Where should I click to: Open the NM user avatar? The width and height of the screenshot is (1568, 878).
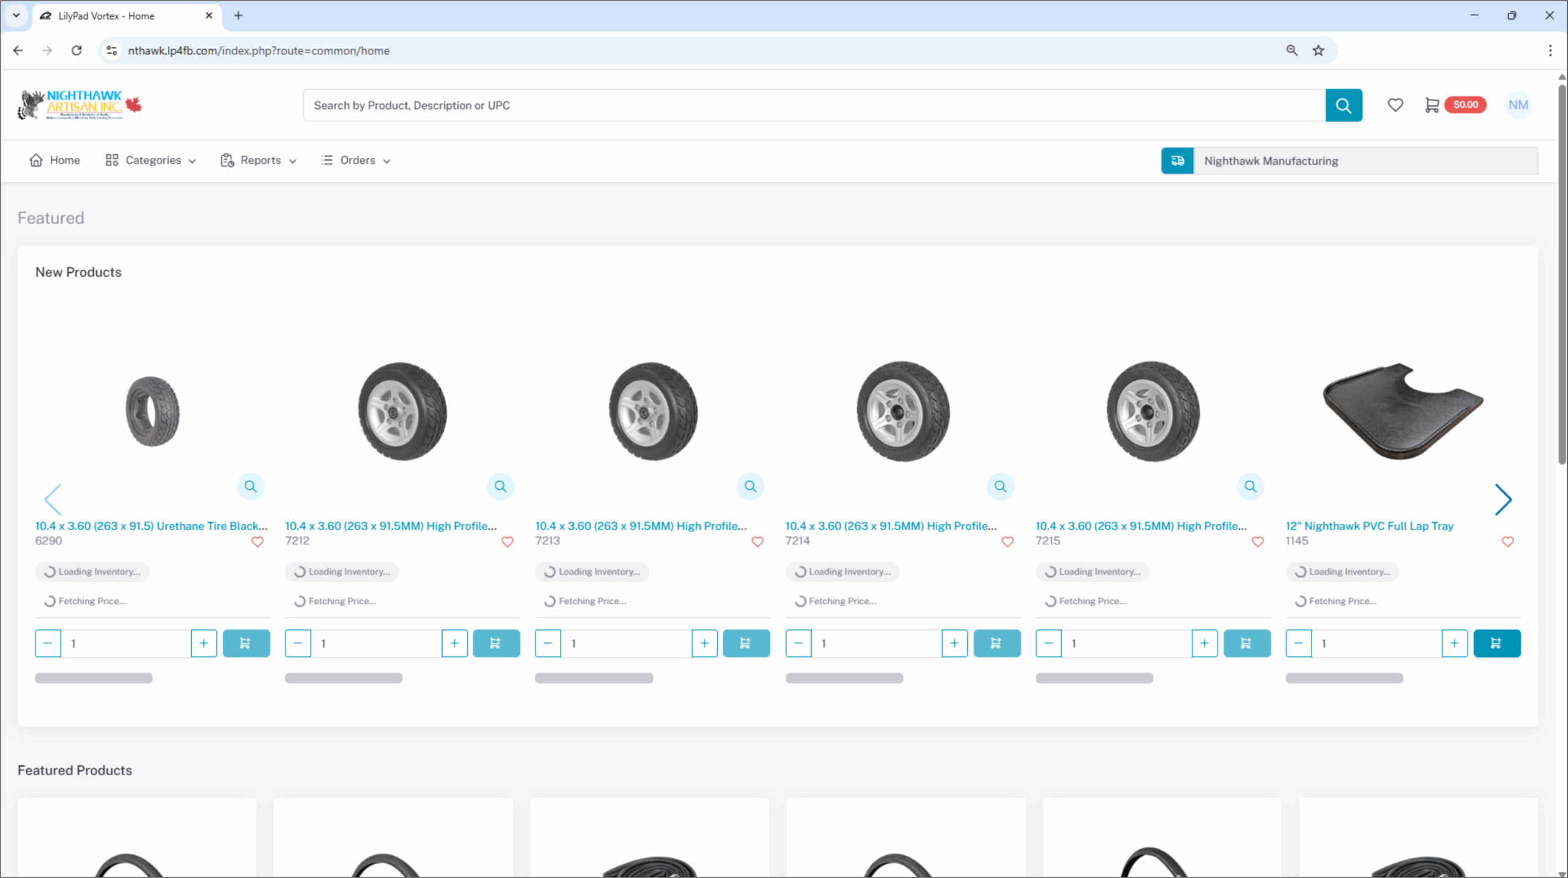tap(1518, 105)
